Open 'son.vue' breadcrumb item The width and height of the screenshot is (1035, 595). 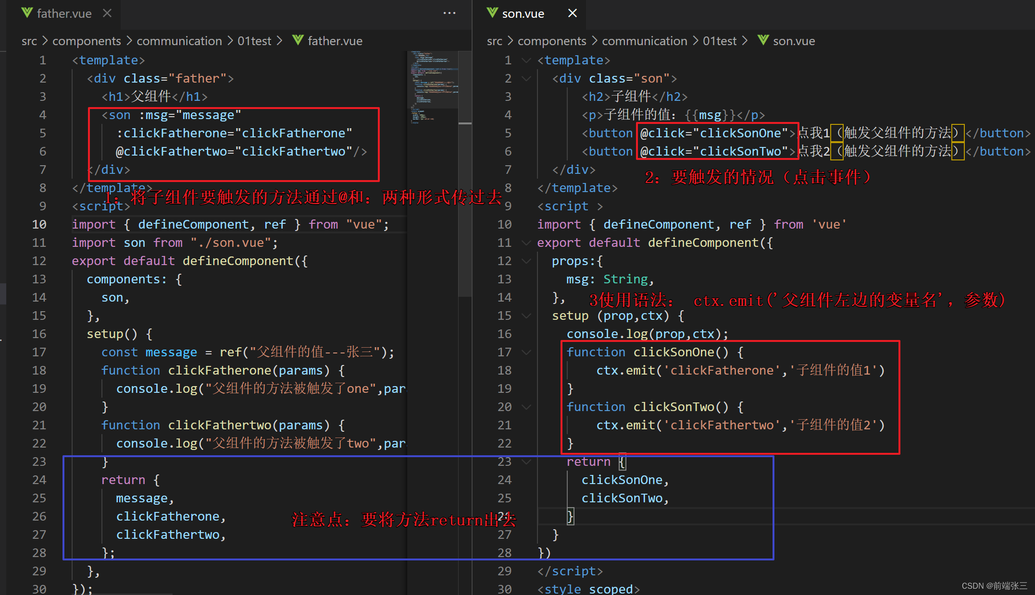pyautogui.click(x=794, y=41)
